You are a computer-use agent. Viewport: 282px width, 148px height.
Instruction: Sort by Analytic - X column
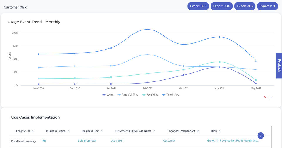click(x=33, y=131)
